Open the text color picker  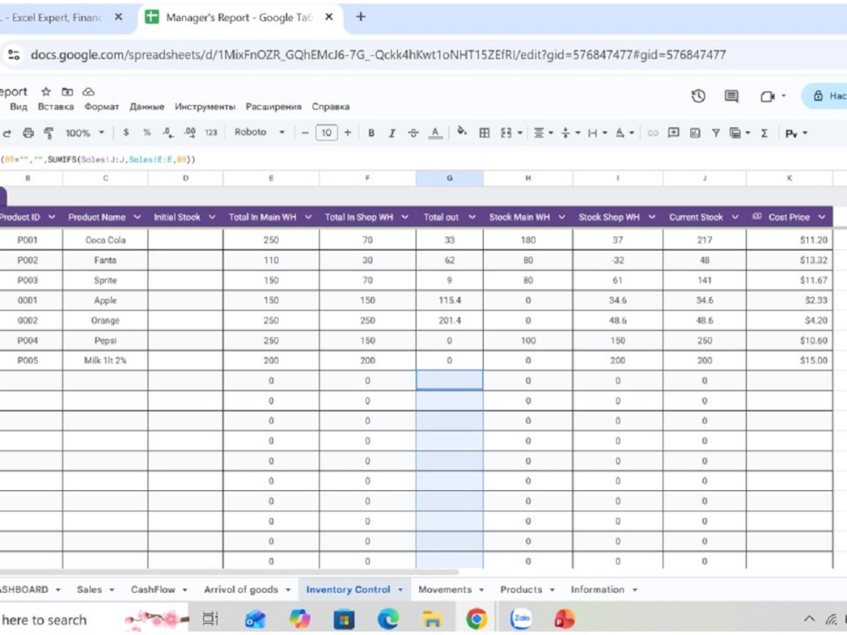point(435,133)
